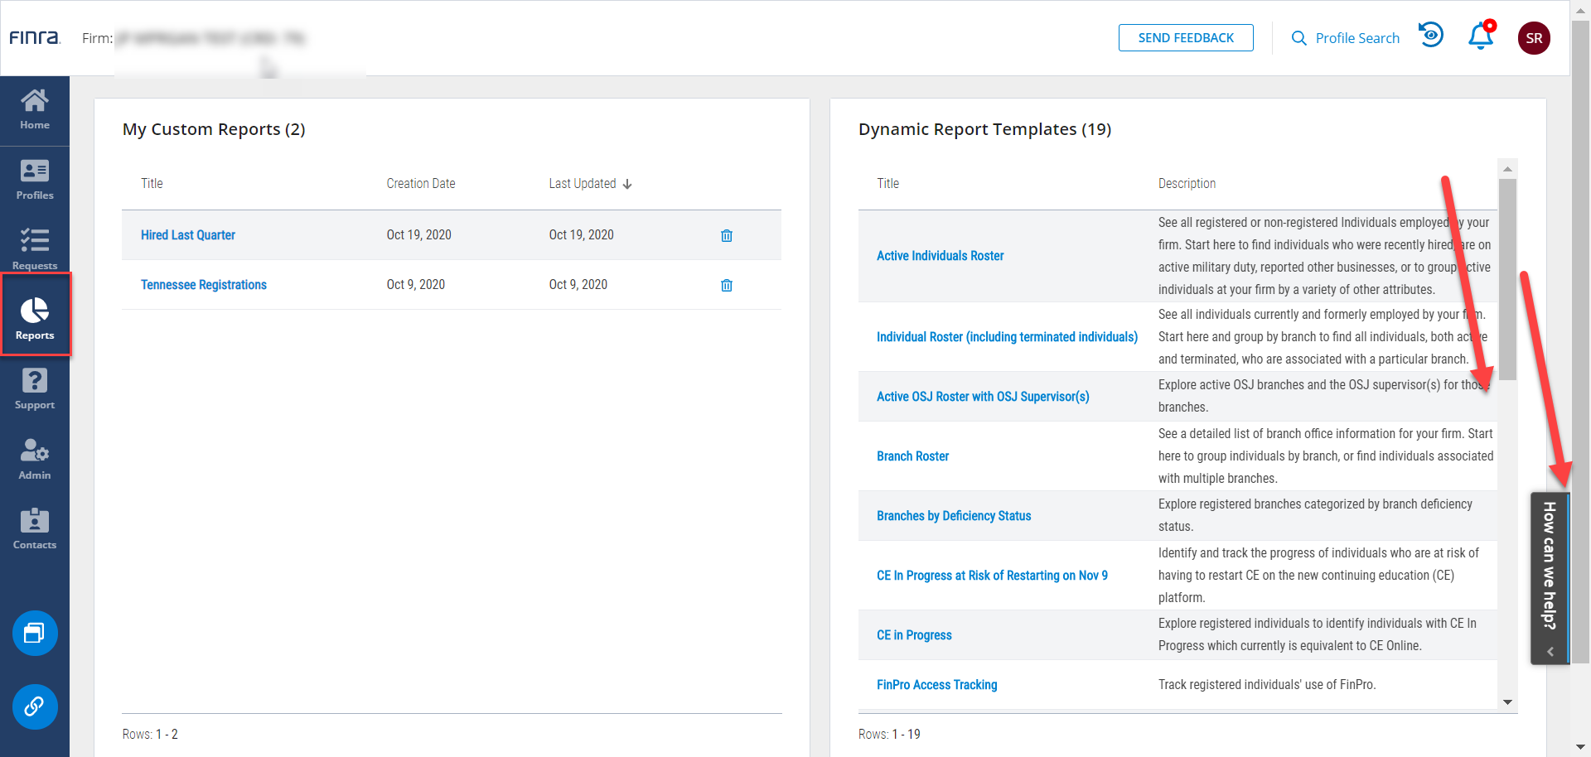Delete the Tennessee Registrations report

point(727,285)
